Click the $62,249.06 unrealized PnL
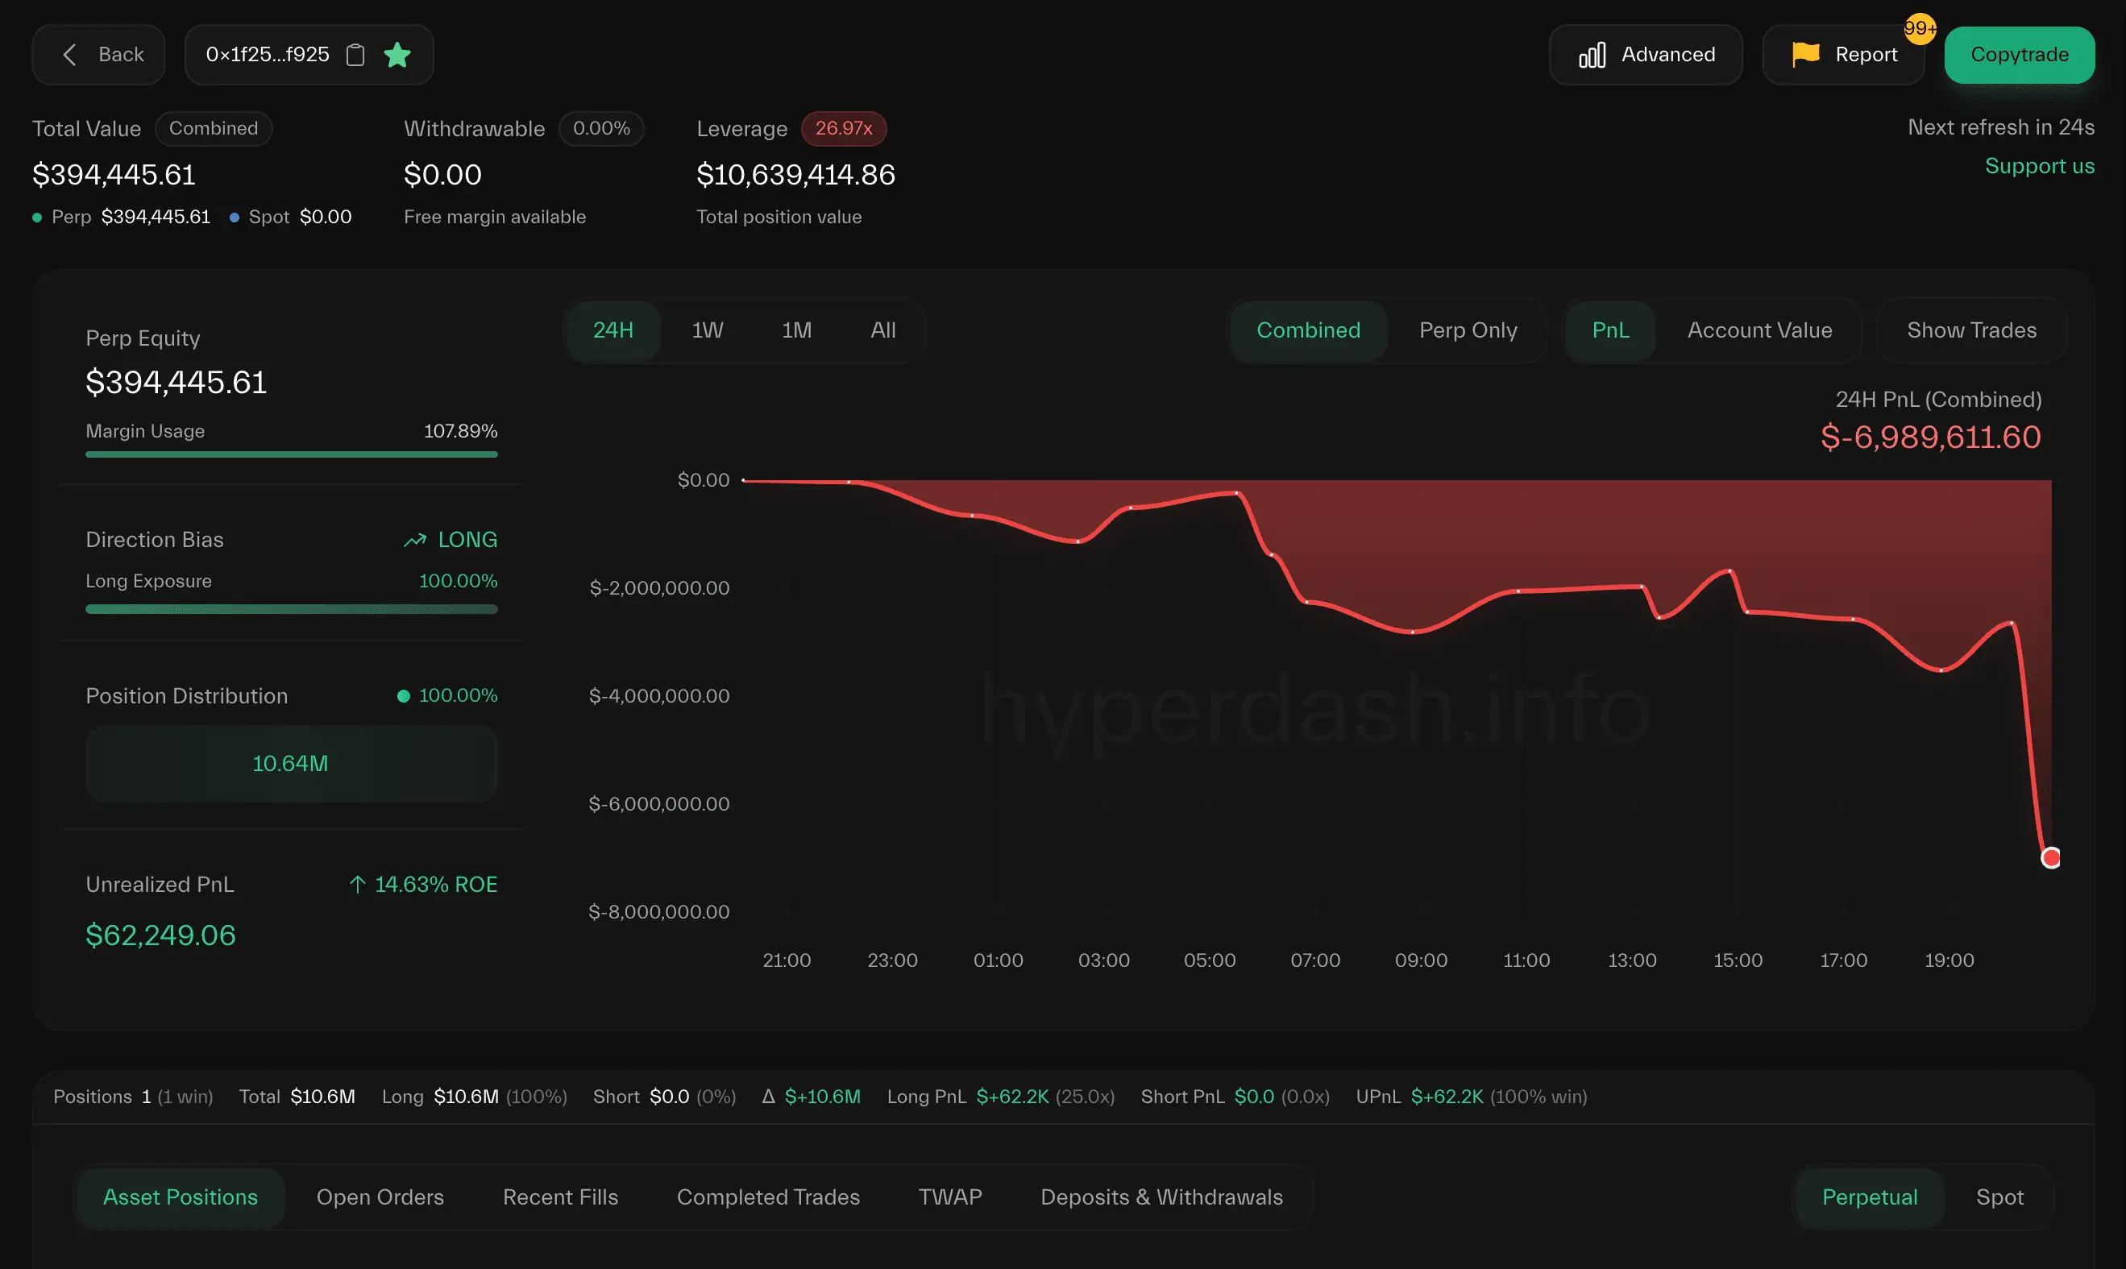The image size is (2126, 1269). click(160, 935)
